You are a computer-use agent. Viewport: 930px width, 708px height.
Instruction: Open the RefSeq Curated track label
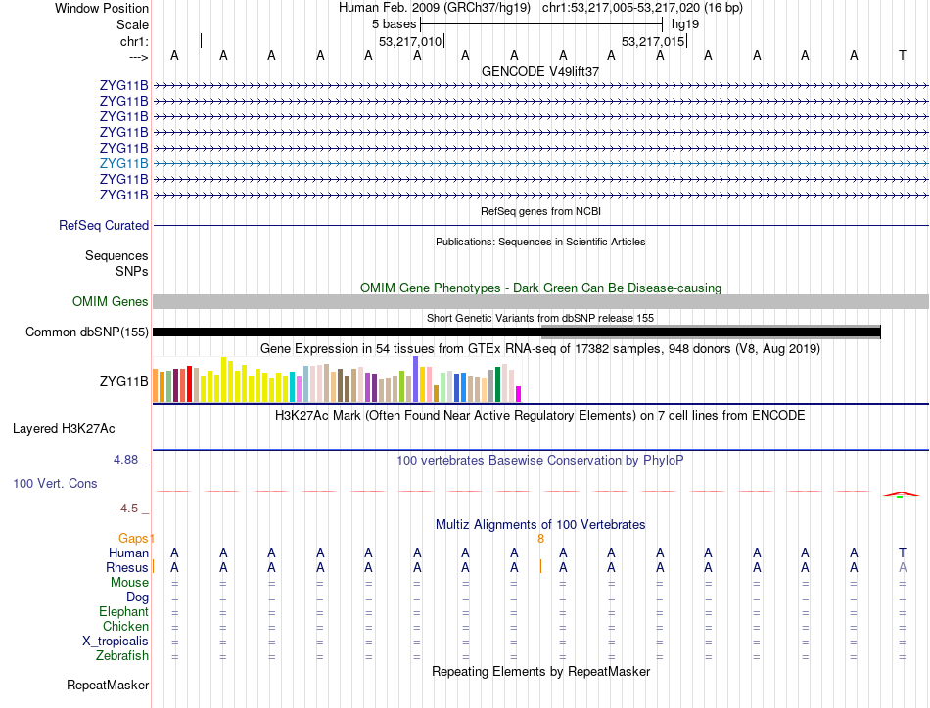click(x=104, y=225)
